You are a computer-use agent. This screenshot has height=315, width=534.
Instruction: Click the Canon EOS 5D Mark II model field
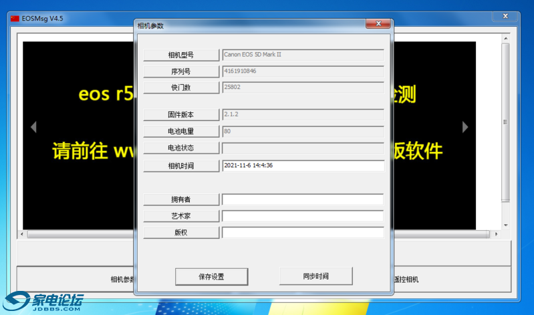[303, 55]
